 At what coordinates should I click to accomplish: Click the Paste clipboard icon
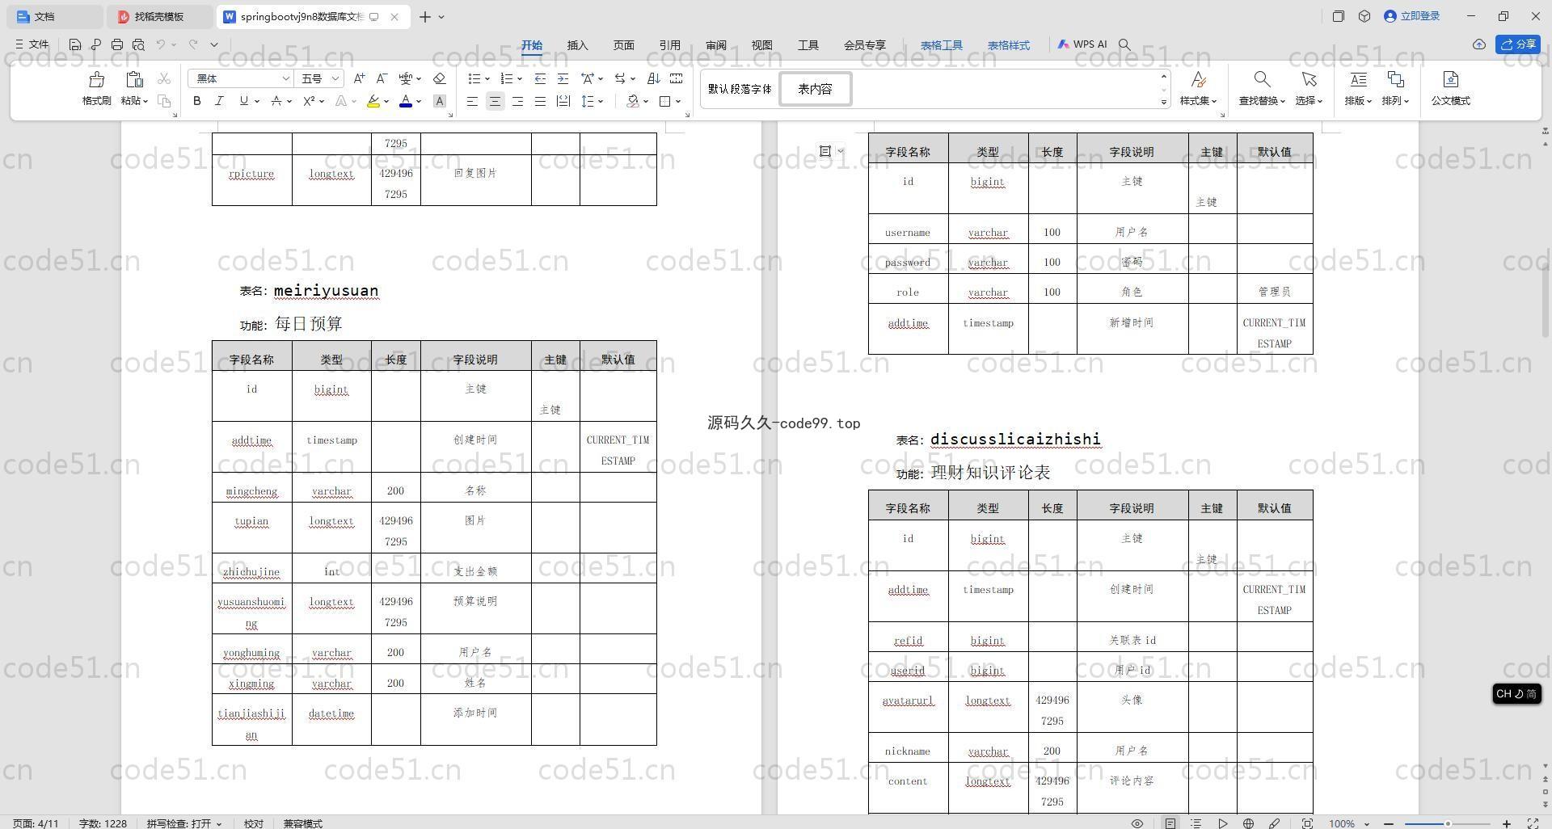point(134,79)
